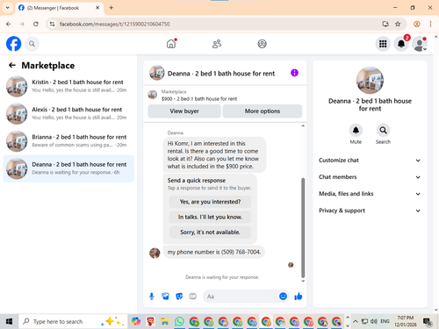The height and width of the screenshot is (329, 439).
Task: Open WhatsApp from the taskbar
Action: 179,322
